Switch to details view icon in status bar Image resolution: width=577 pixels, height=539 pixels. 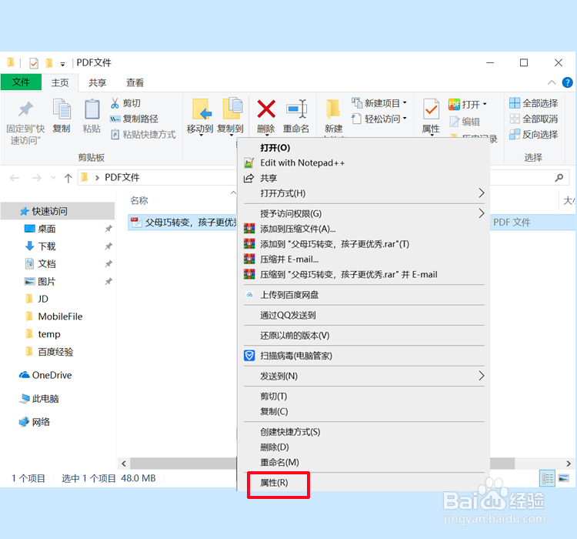point(547,478)
